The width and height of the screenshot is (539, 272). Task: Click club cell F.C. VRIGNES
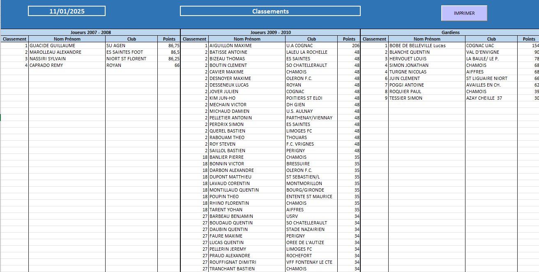point(311,144)
